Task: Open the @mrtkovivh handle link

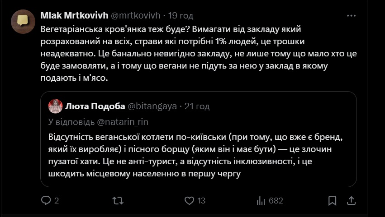Action: click(136, 16)
